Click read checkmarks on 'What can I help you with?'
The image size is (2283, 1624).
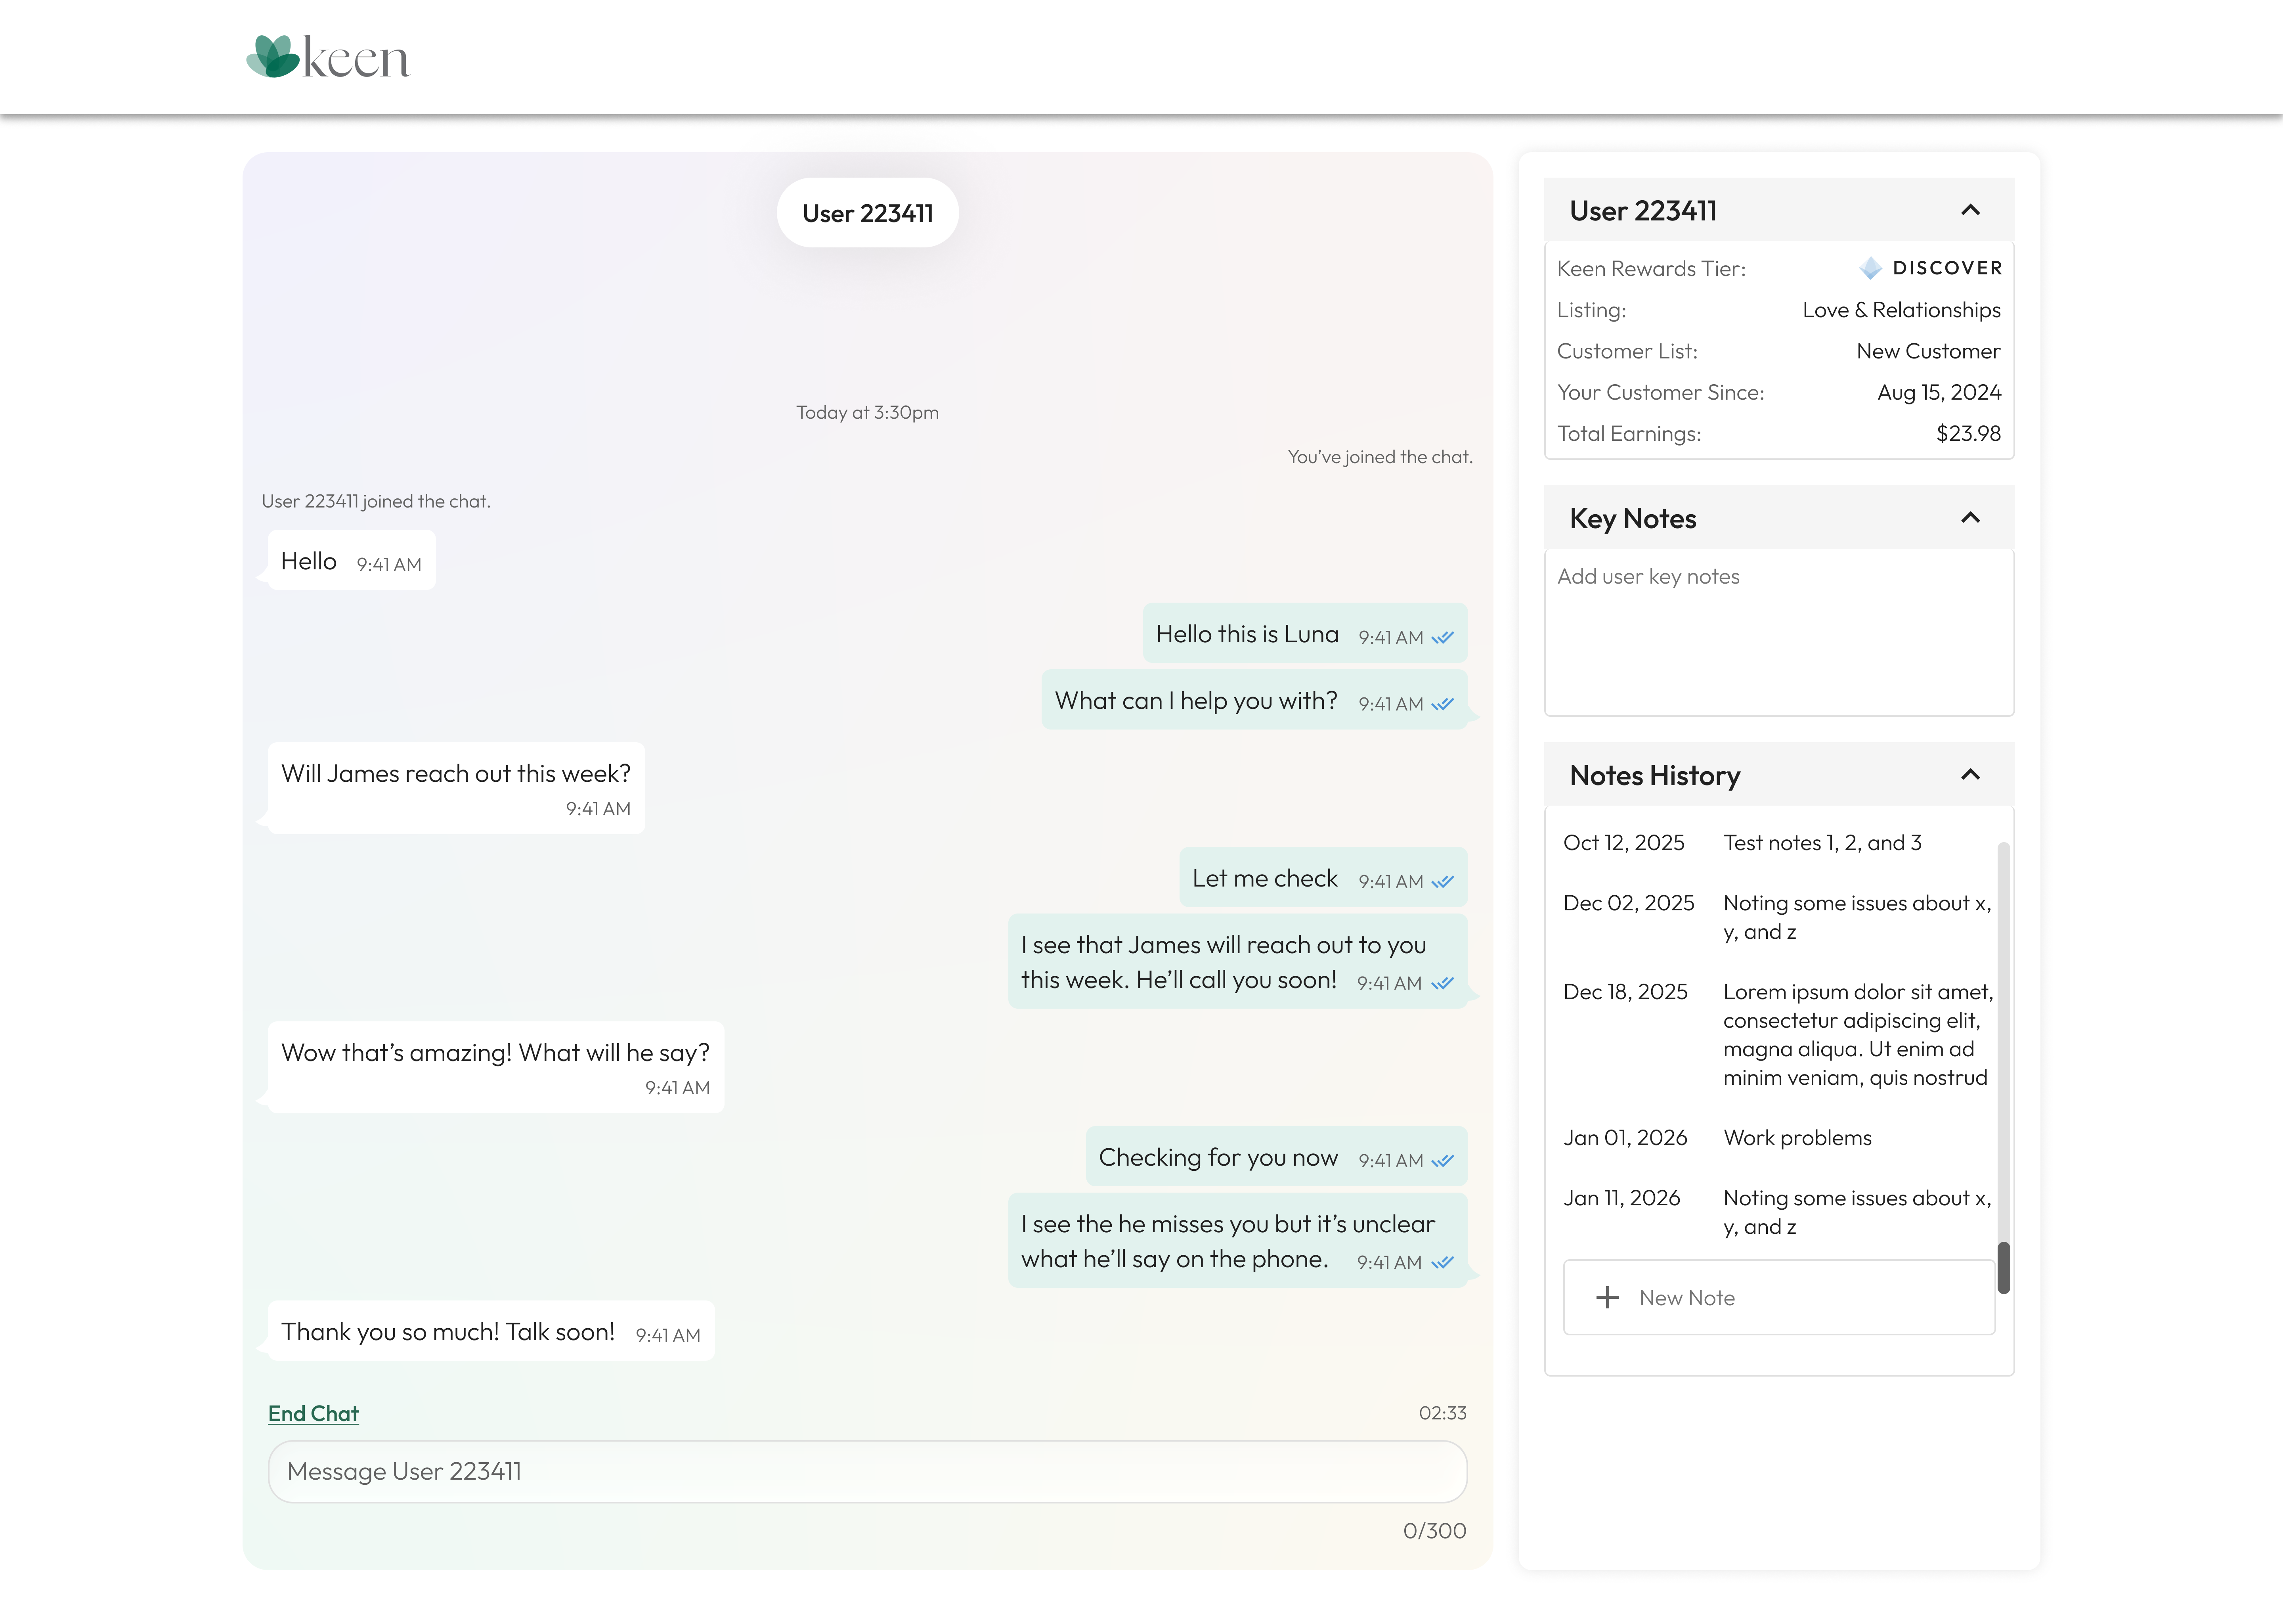[x=1442, y=704]
